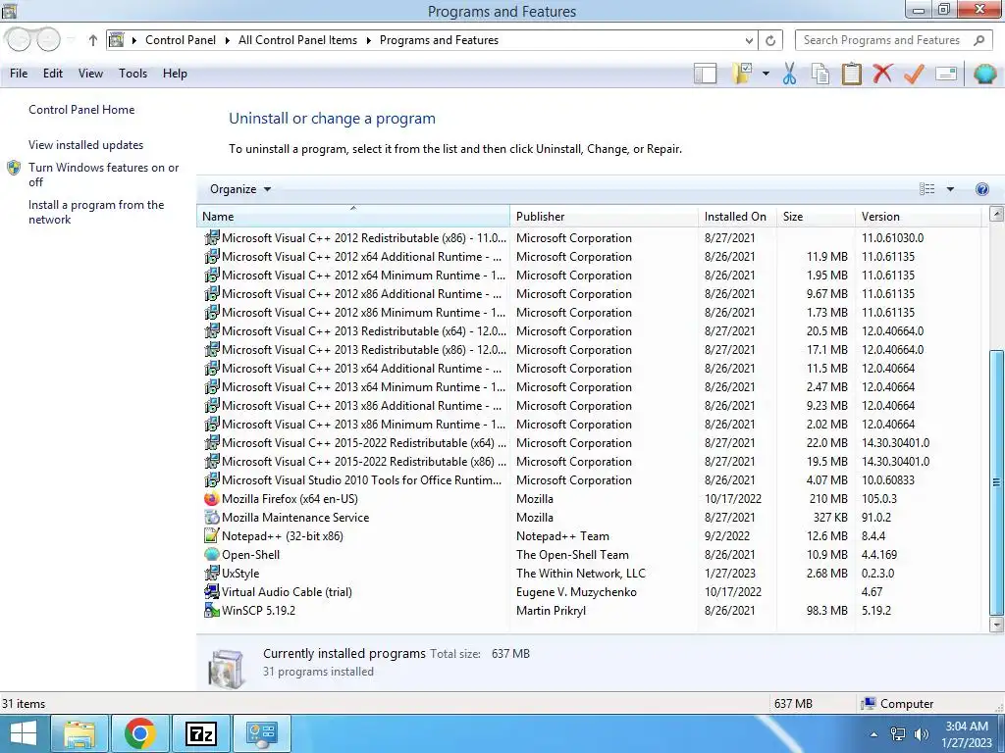Sort by the Version column header
Image resolution: width=1005 pixels, height=753 pixels.
point(918,217)
